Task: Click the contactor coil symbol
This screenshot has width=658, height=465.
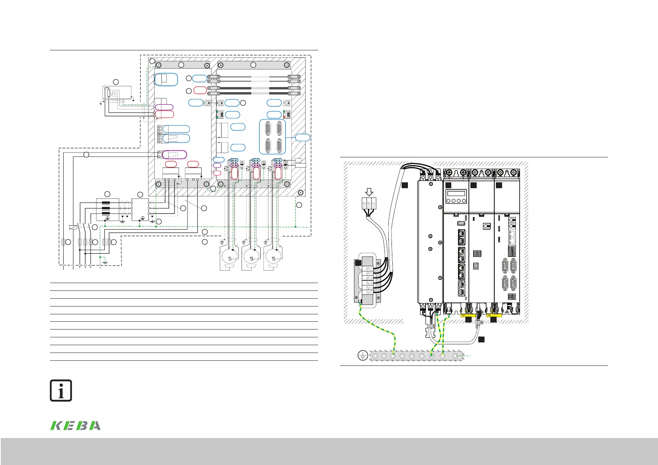Action: 72,227
